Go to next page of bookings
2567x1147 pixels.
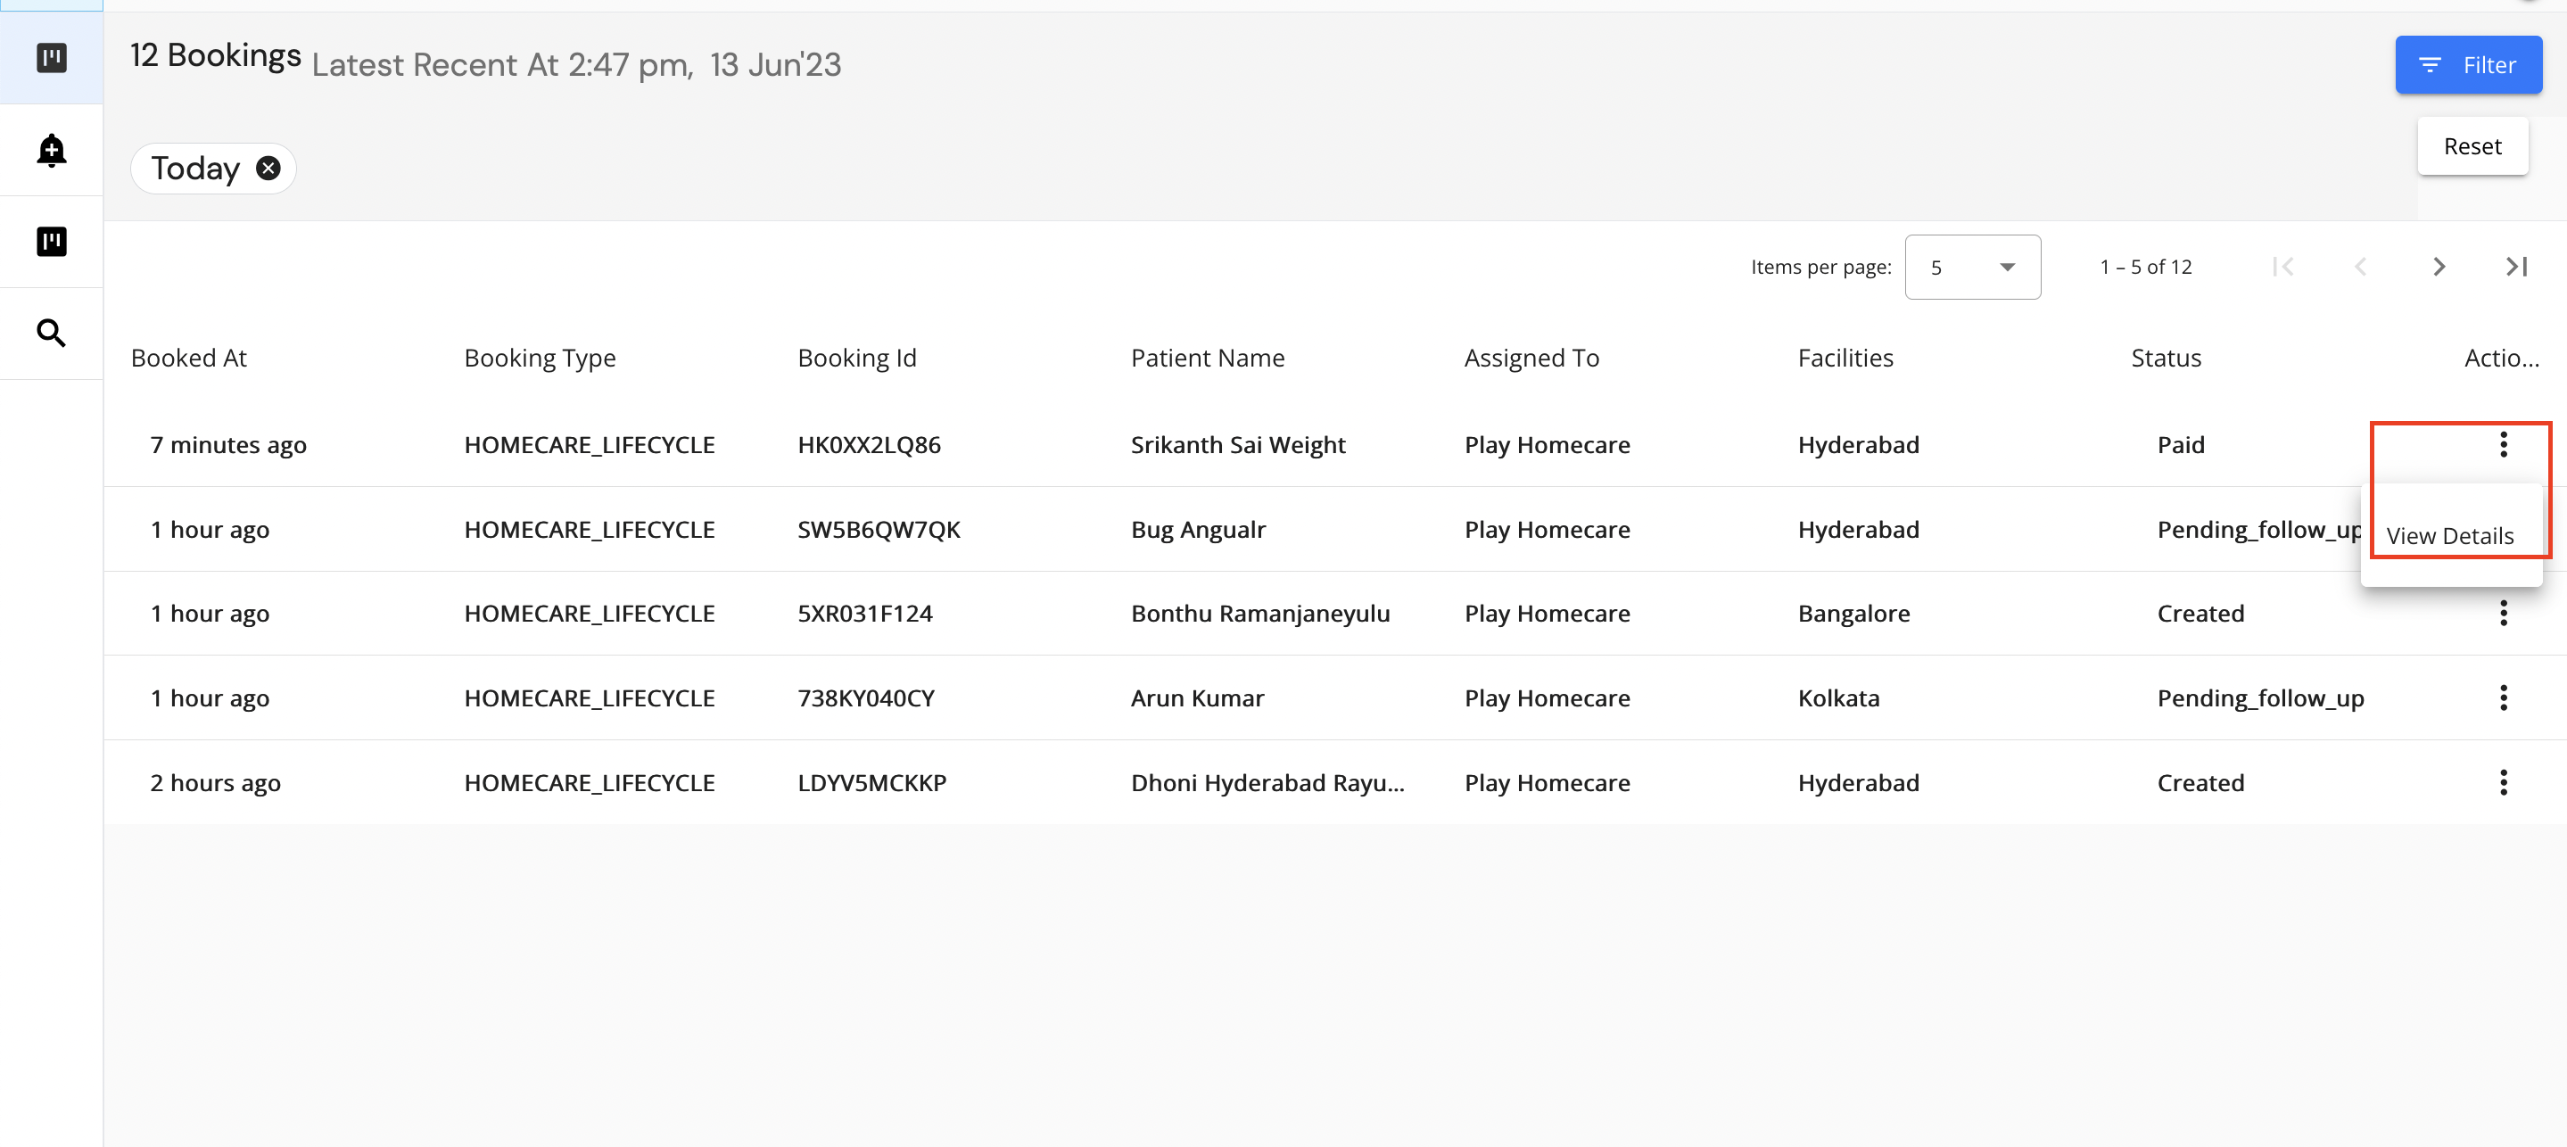[2438, 267]
